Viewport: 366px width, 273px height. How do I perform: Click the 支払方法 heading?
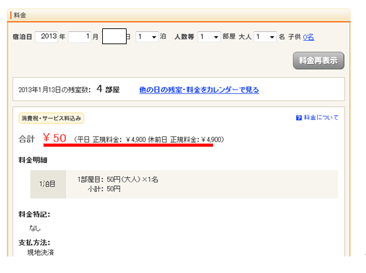pos(34,243)
